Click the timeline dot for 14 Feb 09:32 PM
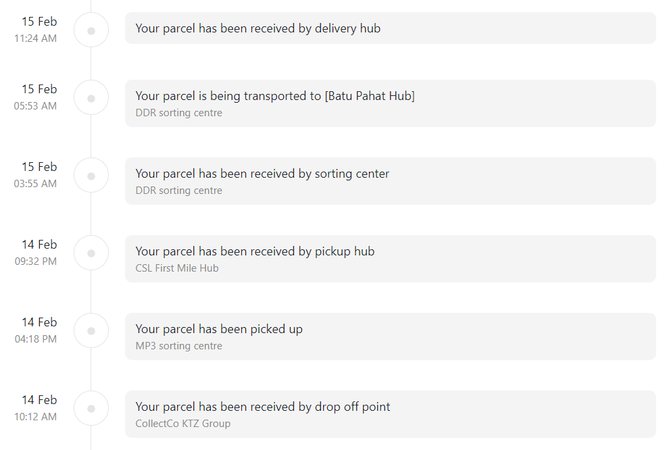This screenshot has width=669, height=450. pyautogui.click(x=91, y=253)
